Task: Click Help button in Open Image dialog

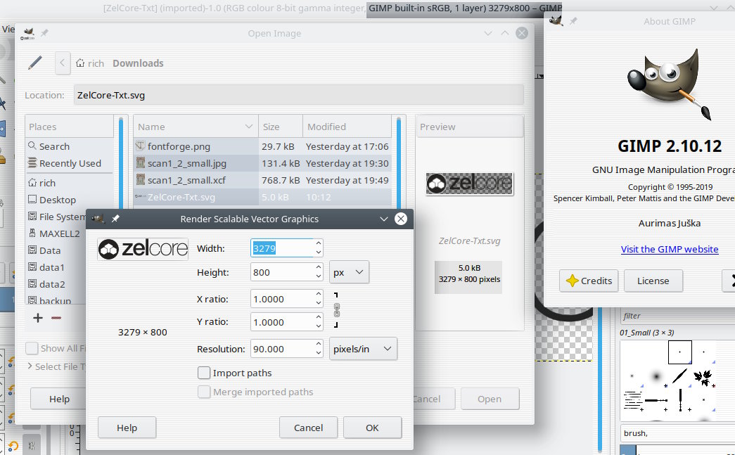Action: 59,399
